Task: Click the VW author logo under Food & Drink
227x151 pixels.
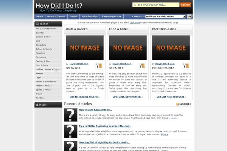Action: tap(143, 66)
